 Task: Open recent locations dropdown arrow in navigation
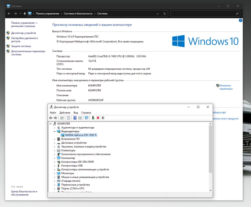[20, 14]
